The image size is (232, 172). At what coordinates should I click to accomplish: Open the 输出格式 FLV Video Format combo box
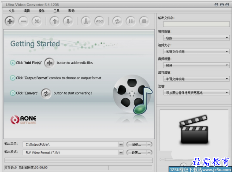(73, 152)
